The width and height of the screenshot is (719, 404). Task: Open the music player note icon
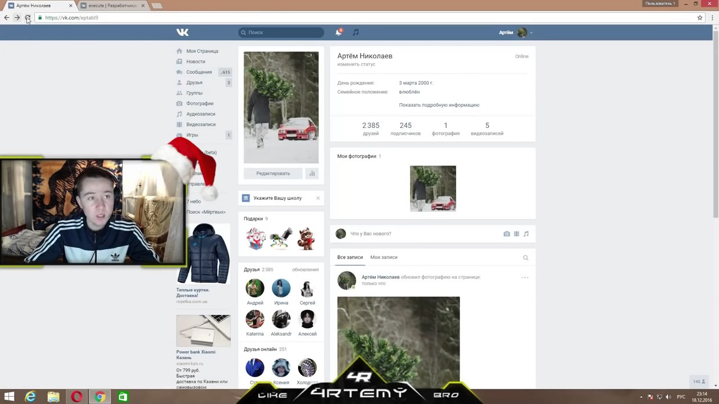[356, 33]
